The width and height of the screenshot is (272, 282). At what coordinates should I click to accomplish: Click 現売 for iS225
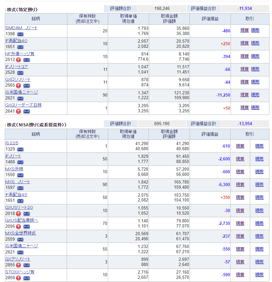259,146
